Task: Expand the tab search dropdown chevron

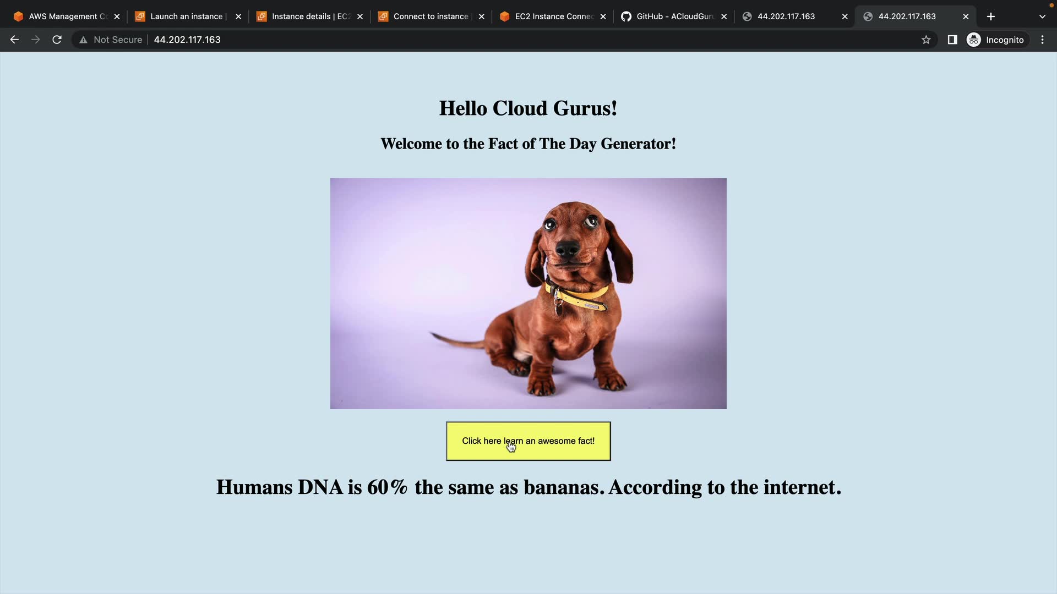Action: pyautogui.click(x=1042, y=16)
